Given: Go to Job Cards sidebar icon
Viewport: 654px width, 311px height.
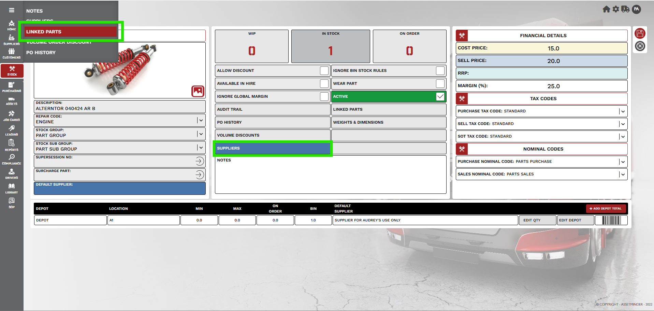Looking at the screenshot, I should tap(12, 116).
